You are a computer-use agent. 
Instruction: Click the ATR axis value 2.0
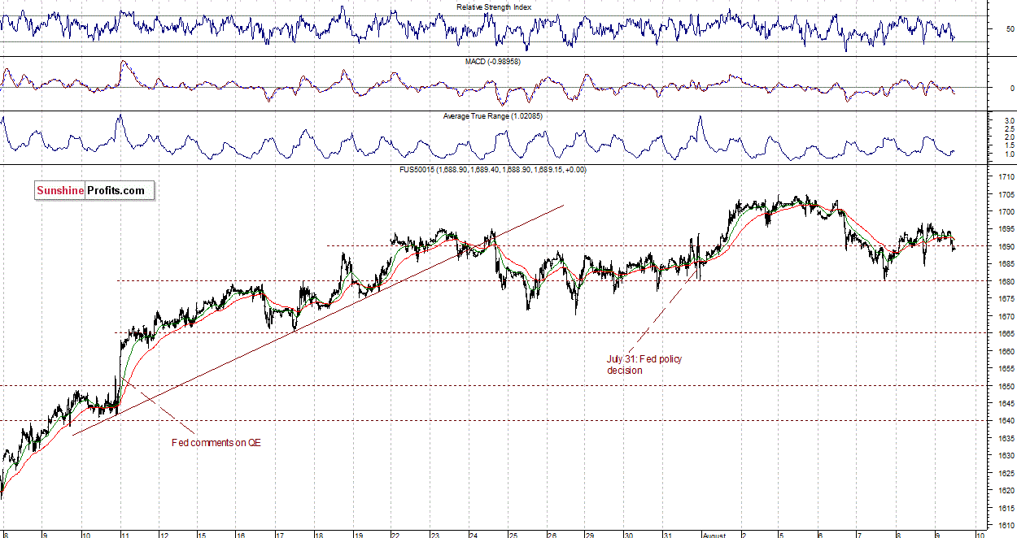click(1009, 137)
